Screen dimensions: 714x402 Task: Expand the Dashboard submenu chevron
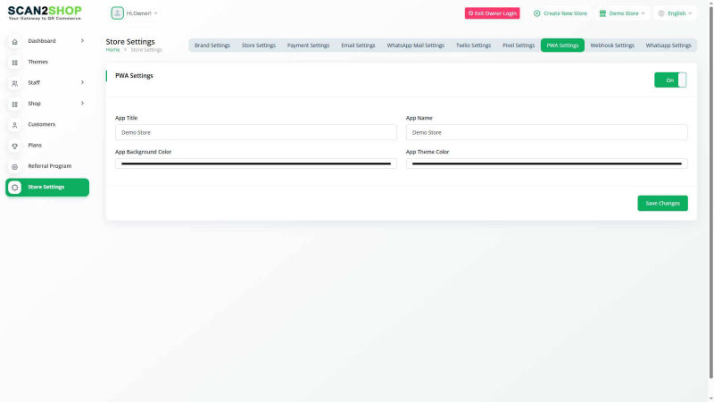tap(82, 41)
